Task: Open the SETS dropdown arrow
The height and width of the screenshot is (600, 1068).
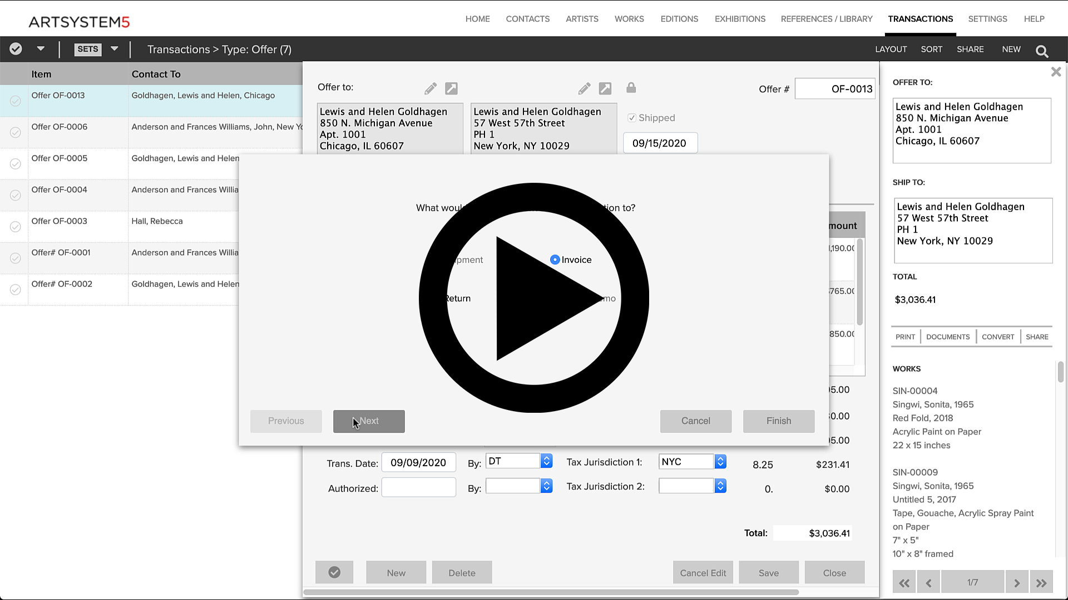Action: pyautogui.click(x=114, y=49)
